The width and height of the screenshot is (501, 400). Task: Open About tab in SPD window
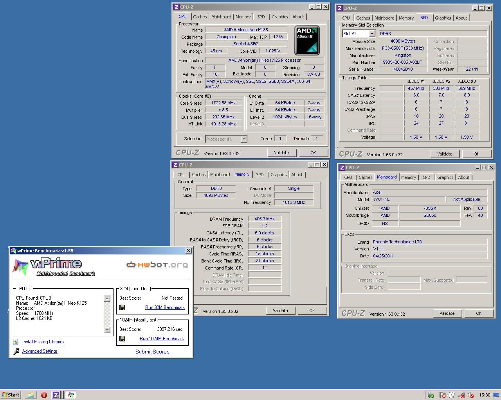[461, 18]
